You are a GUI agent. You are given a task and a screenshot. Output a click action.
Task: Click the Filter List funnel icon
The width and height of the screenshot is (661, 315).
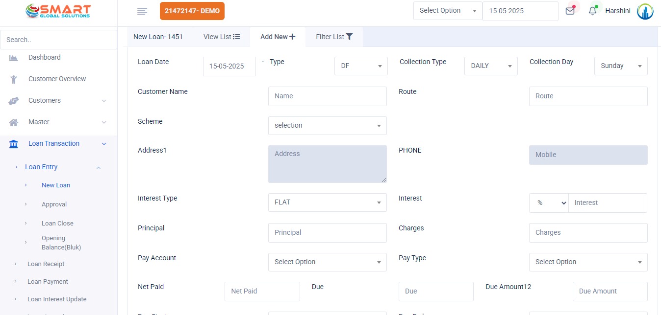[x=349, y=37]
